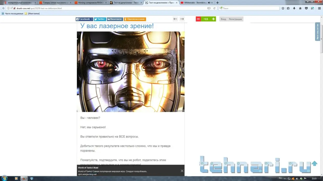Toggle reader view in the address bar

209,8
